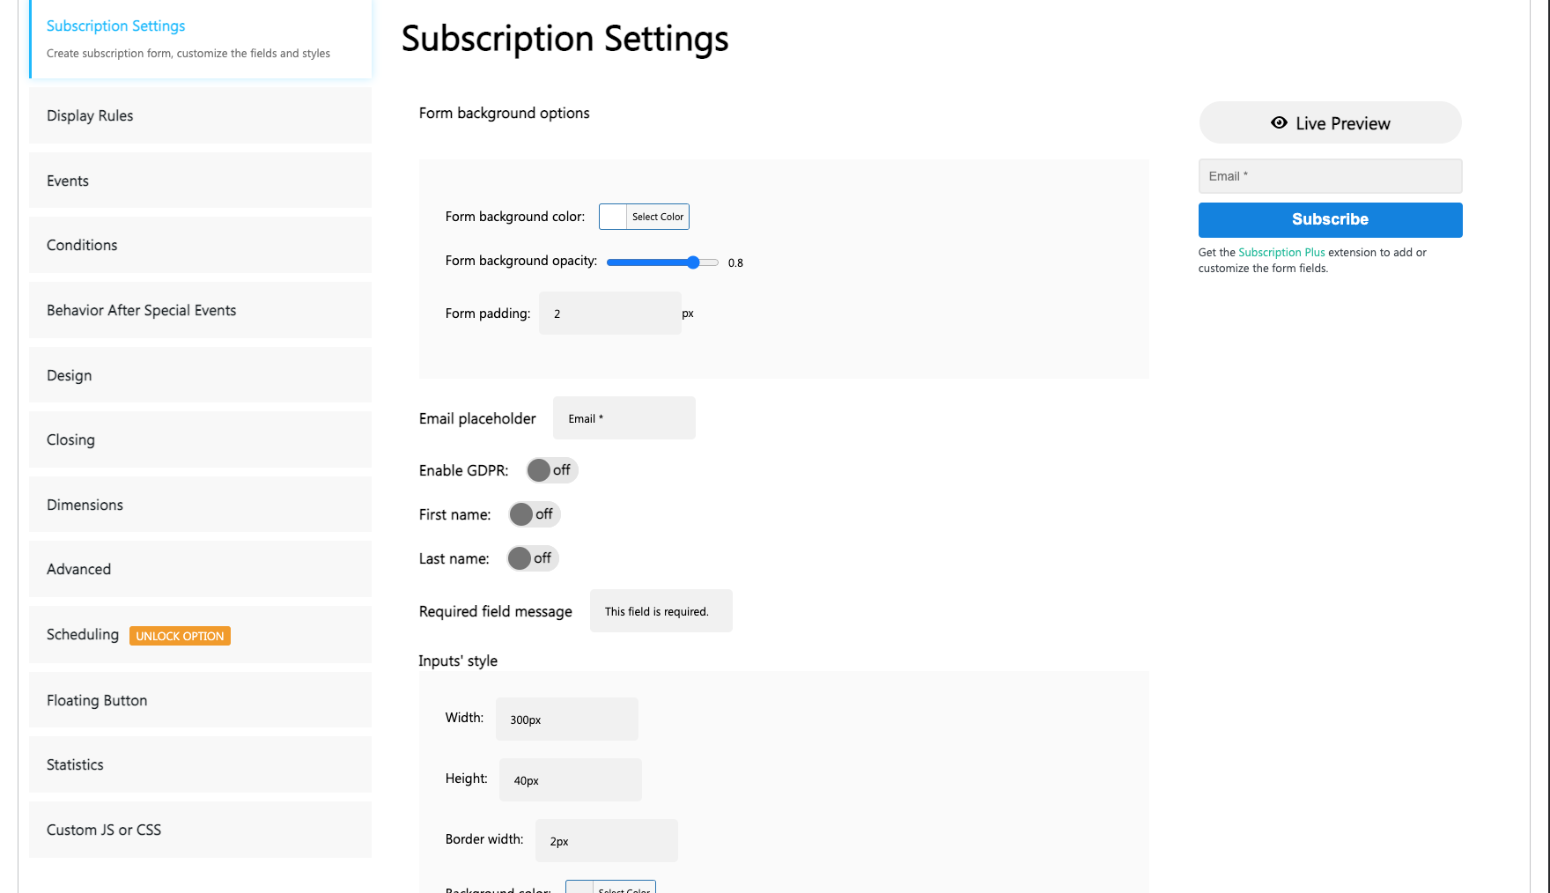Viewport: 1550px width, 893px height.
Task: Click the Live Preview eye icon
Action: 1279,123
